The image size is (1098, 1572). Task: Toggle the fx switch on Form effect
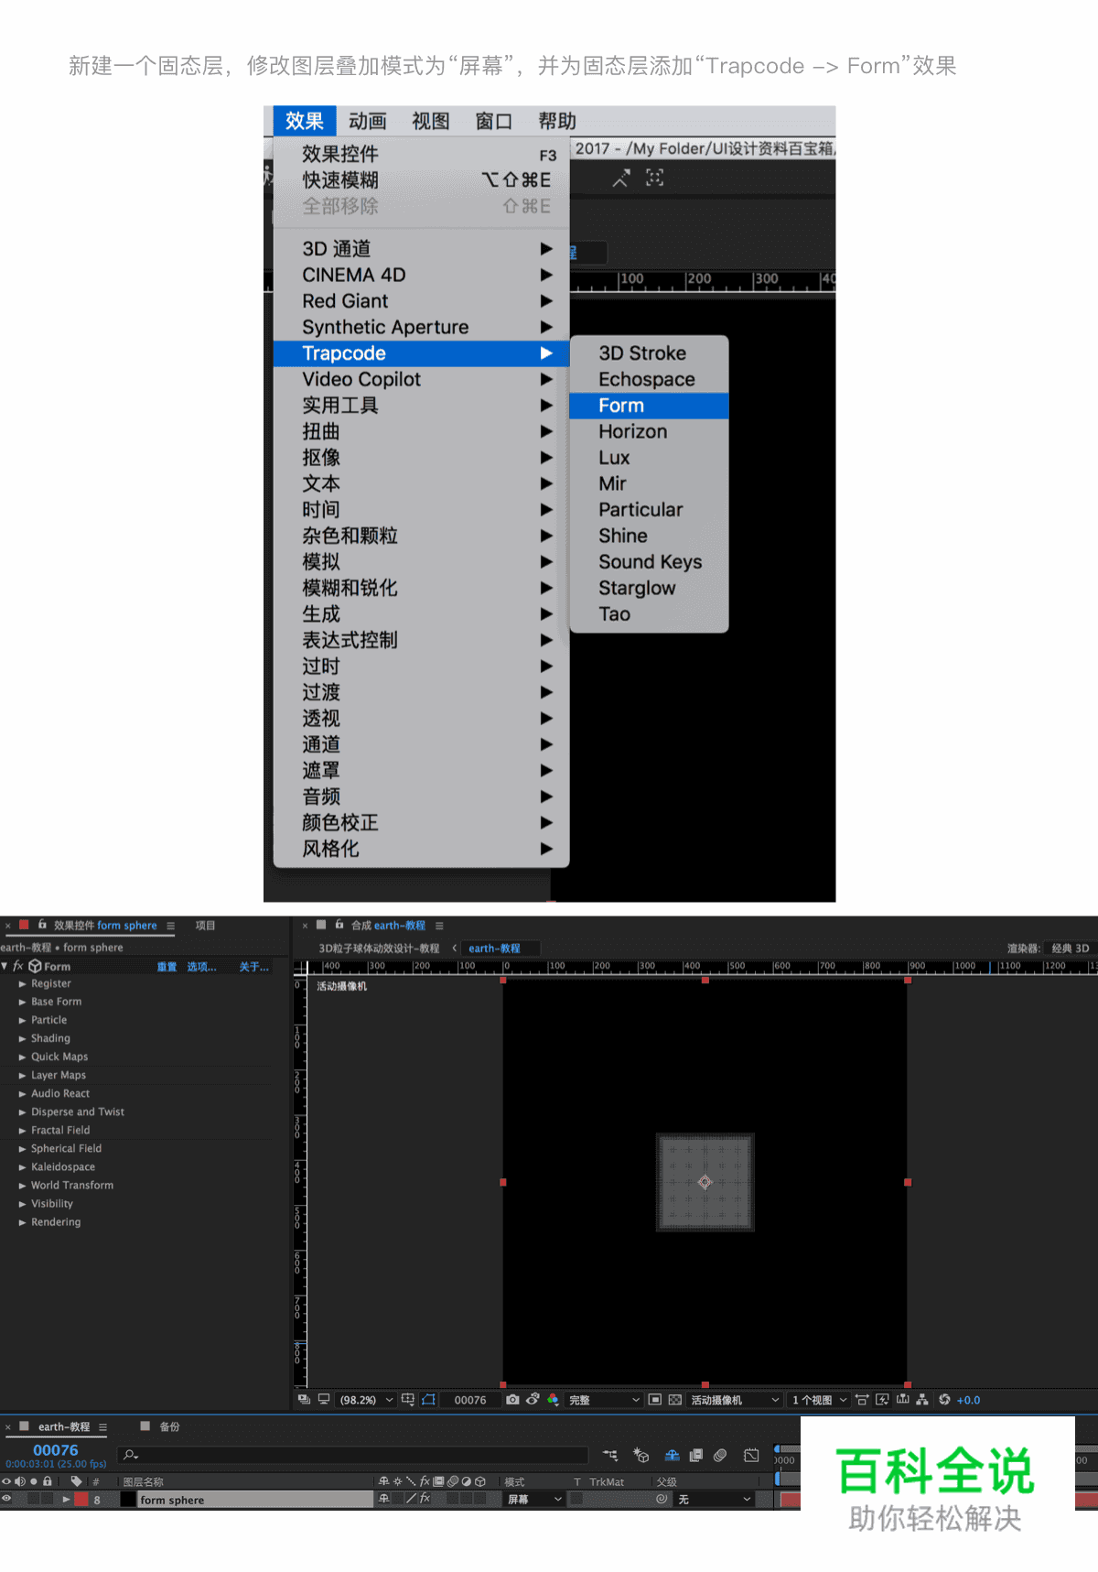(x=17, y=966)
